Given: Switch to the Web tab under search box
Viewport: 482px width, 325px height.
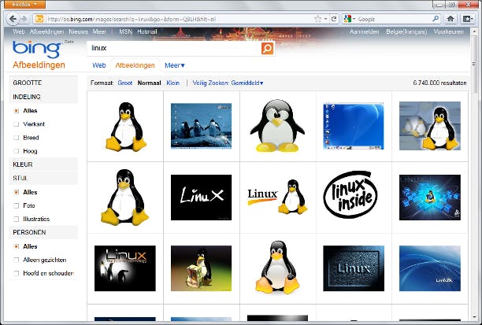Looking at the screenshot, I should pyautogui.click(x=99, y=65).
